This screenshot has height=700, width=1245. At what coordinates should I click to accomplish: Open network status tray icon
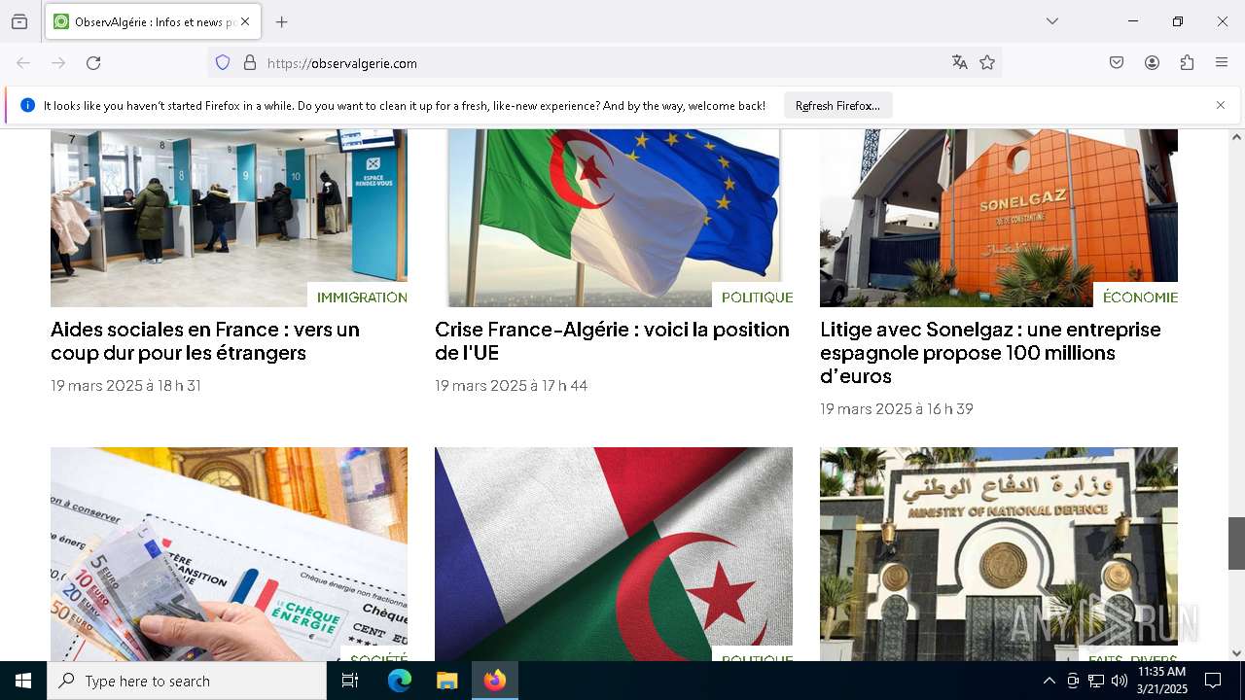click(1096, 681)
